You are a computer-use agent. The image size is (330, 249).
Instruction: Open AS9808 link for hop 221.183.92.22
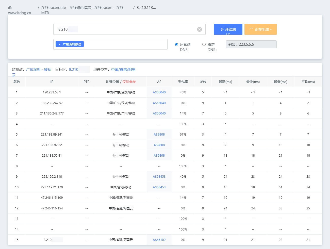159,145
